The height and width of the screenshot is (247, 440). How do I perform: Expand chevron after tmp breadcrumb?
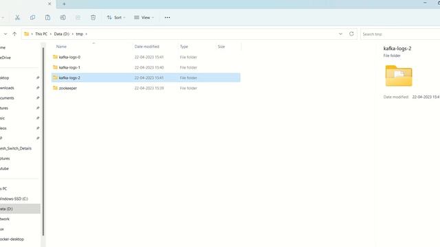tap(87, 34)
